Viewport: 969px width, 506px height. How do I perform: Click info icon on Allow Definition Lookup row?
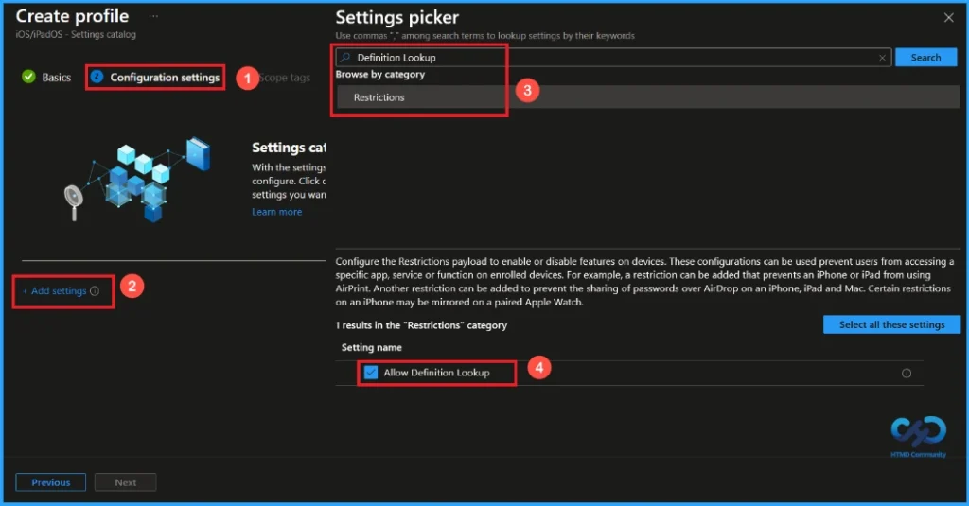coord(907,374)
